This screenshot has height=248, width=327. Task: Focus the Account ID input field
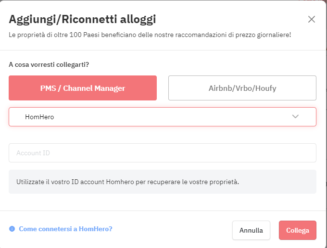pos(163,153)
